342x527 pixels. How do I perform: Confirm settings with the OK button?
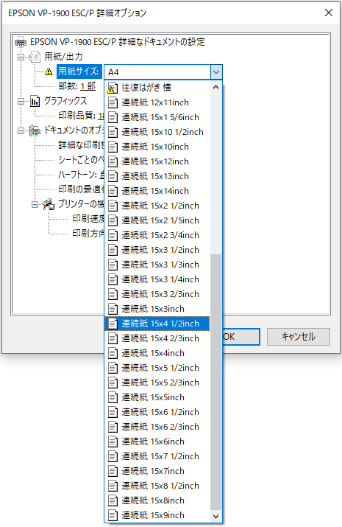[241, 337]
